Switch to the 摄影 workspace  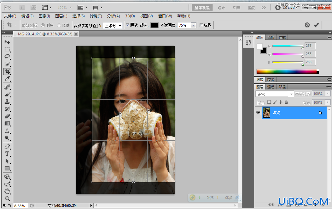[x=252, y=8]
